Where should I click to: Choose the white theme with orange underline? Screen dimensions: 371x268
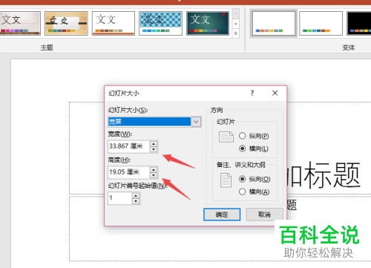click(x=114, y=23)
